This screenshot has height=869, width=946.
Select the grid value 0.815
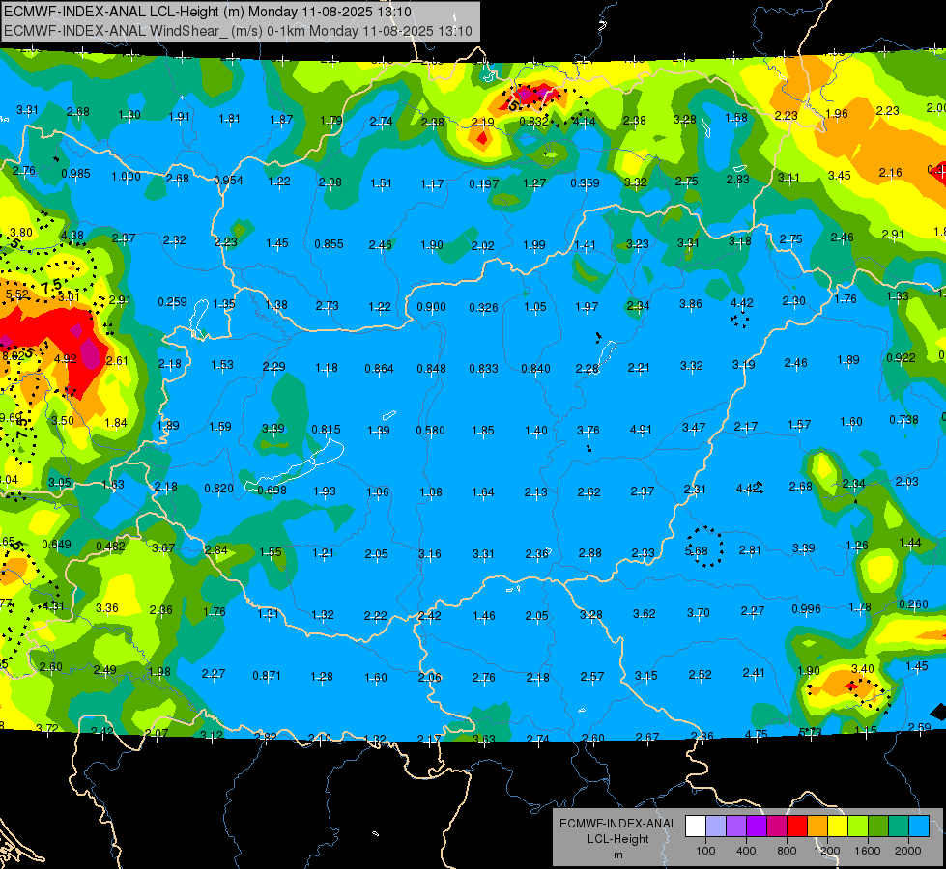(326, 430)
